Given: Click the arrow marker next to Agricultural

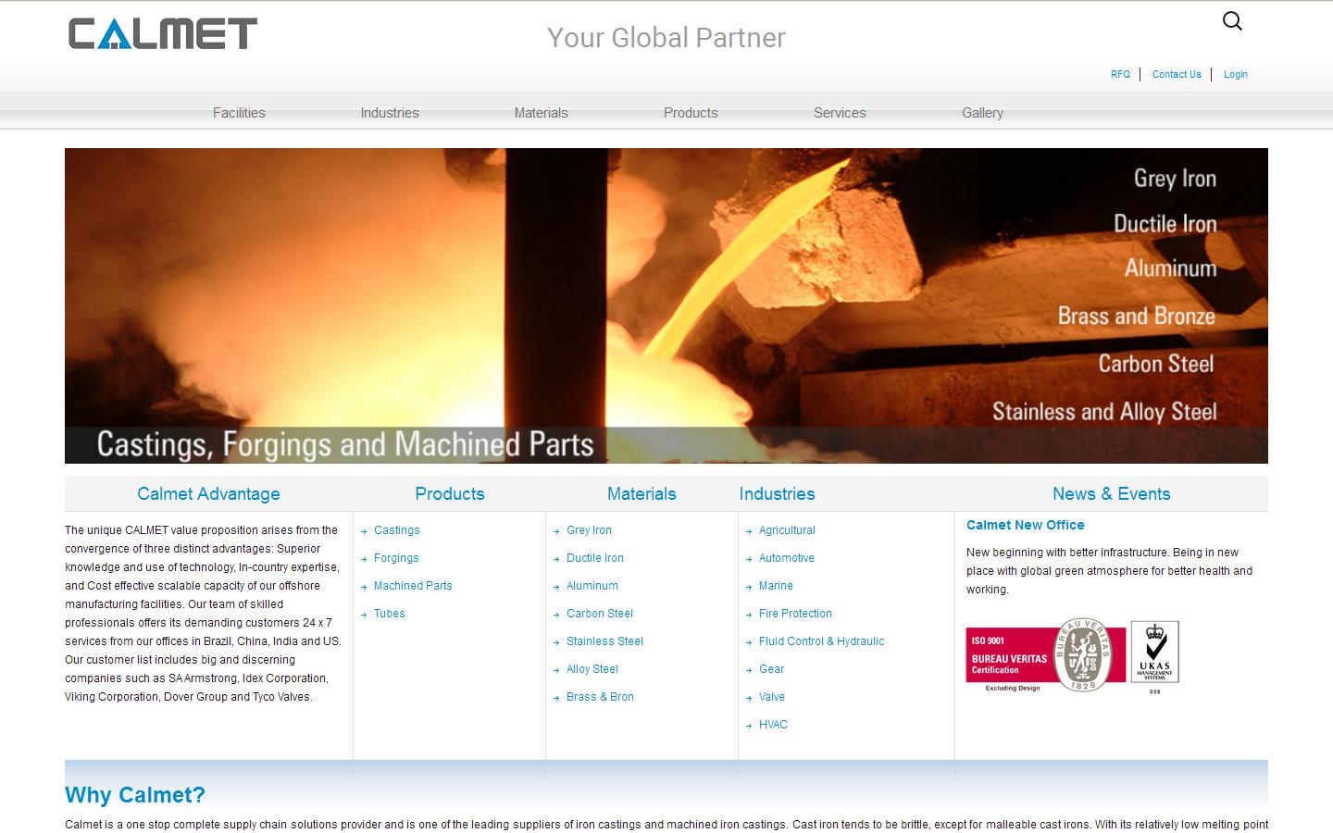Looking at the screenshot, I should 748,530.
